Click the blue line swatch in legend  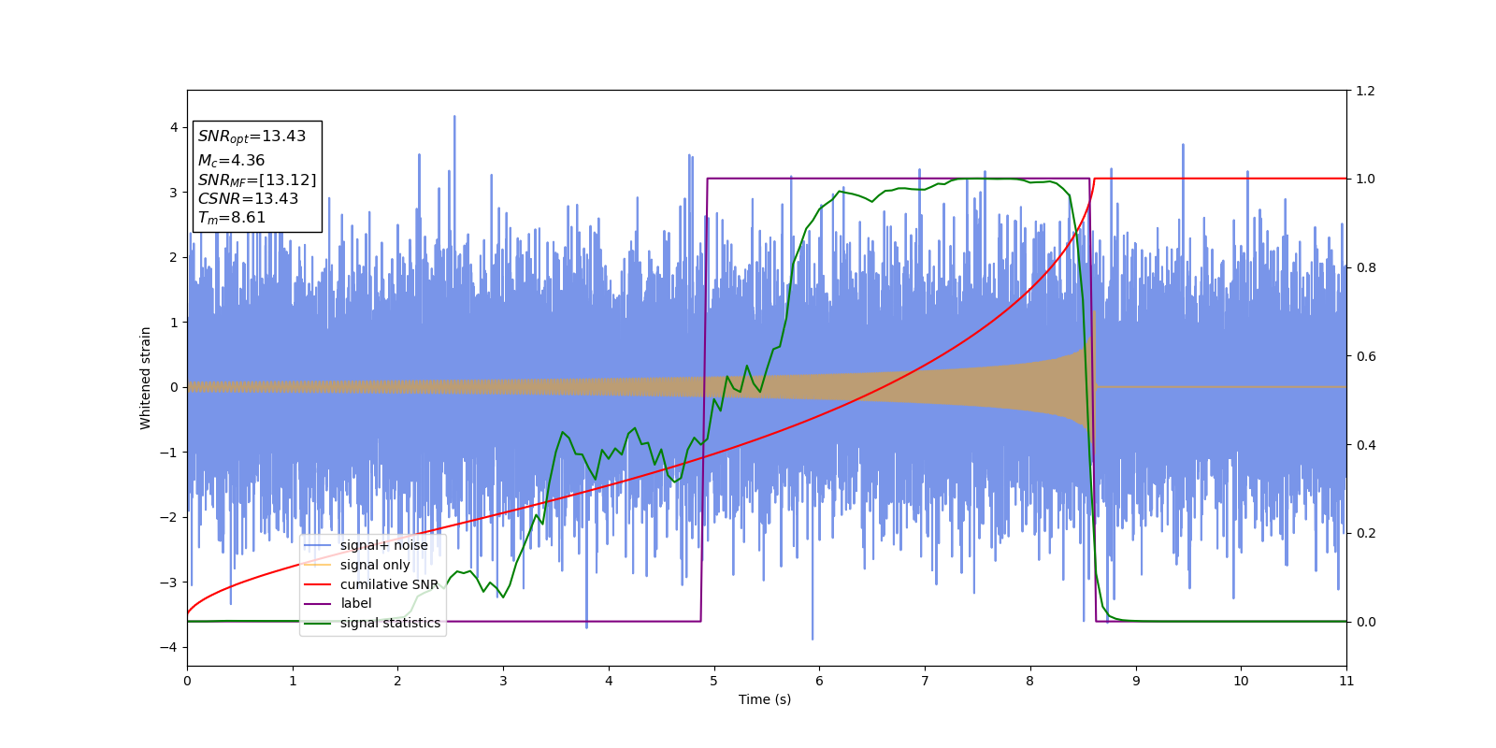coord(318,545)
